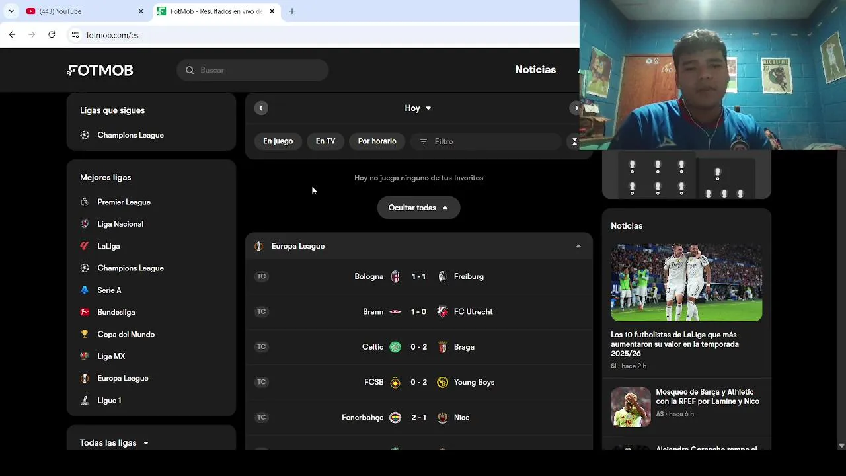This screenshot has width=846, height=476.
Task: Open the Fenerbahçe vs Nice match
Action: coord(418,418)
